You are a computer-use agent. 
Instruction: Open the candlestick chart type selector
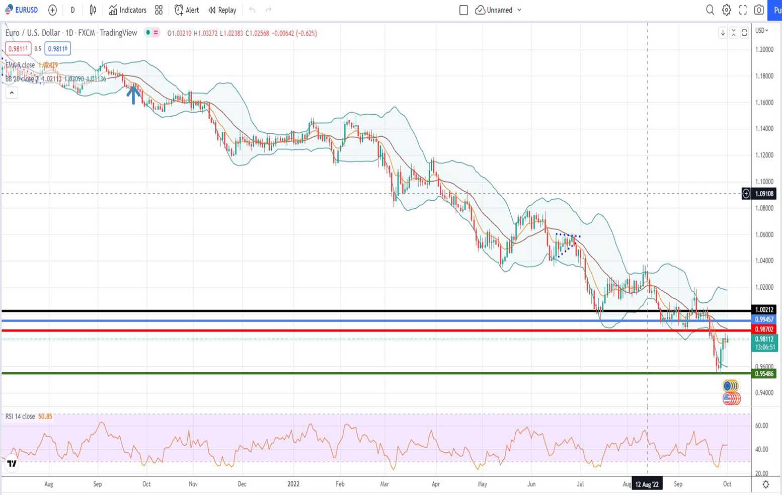93,10
